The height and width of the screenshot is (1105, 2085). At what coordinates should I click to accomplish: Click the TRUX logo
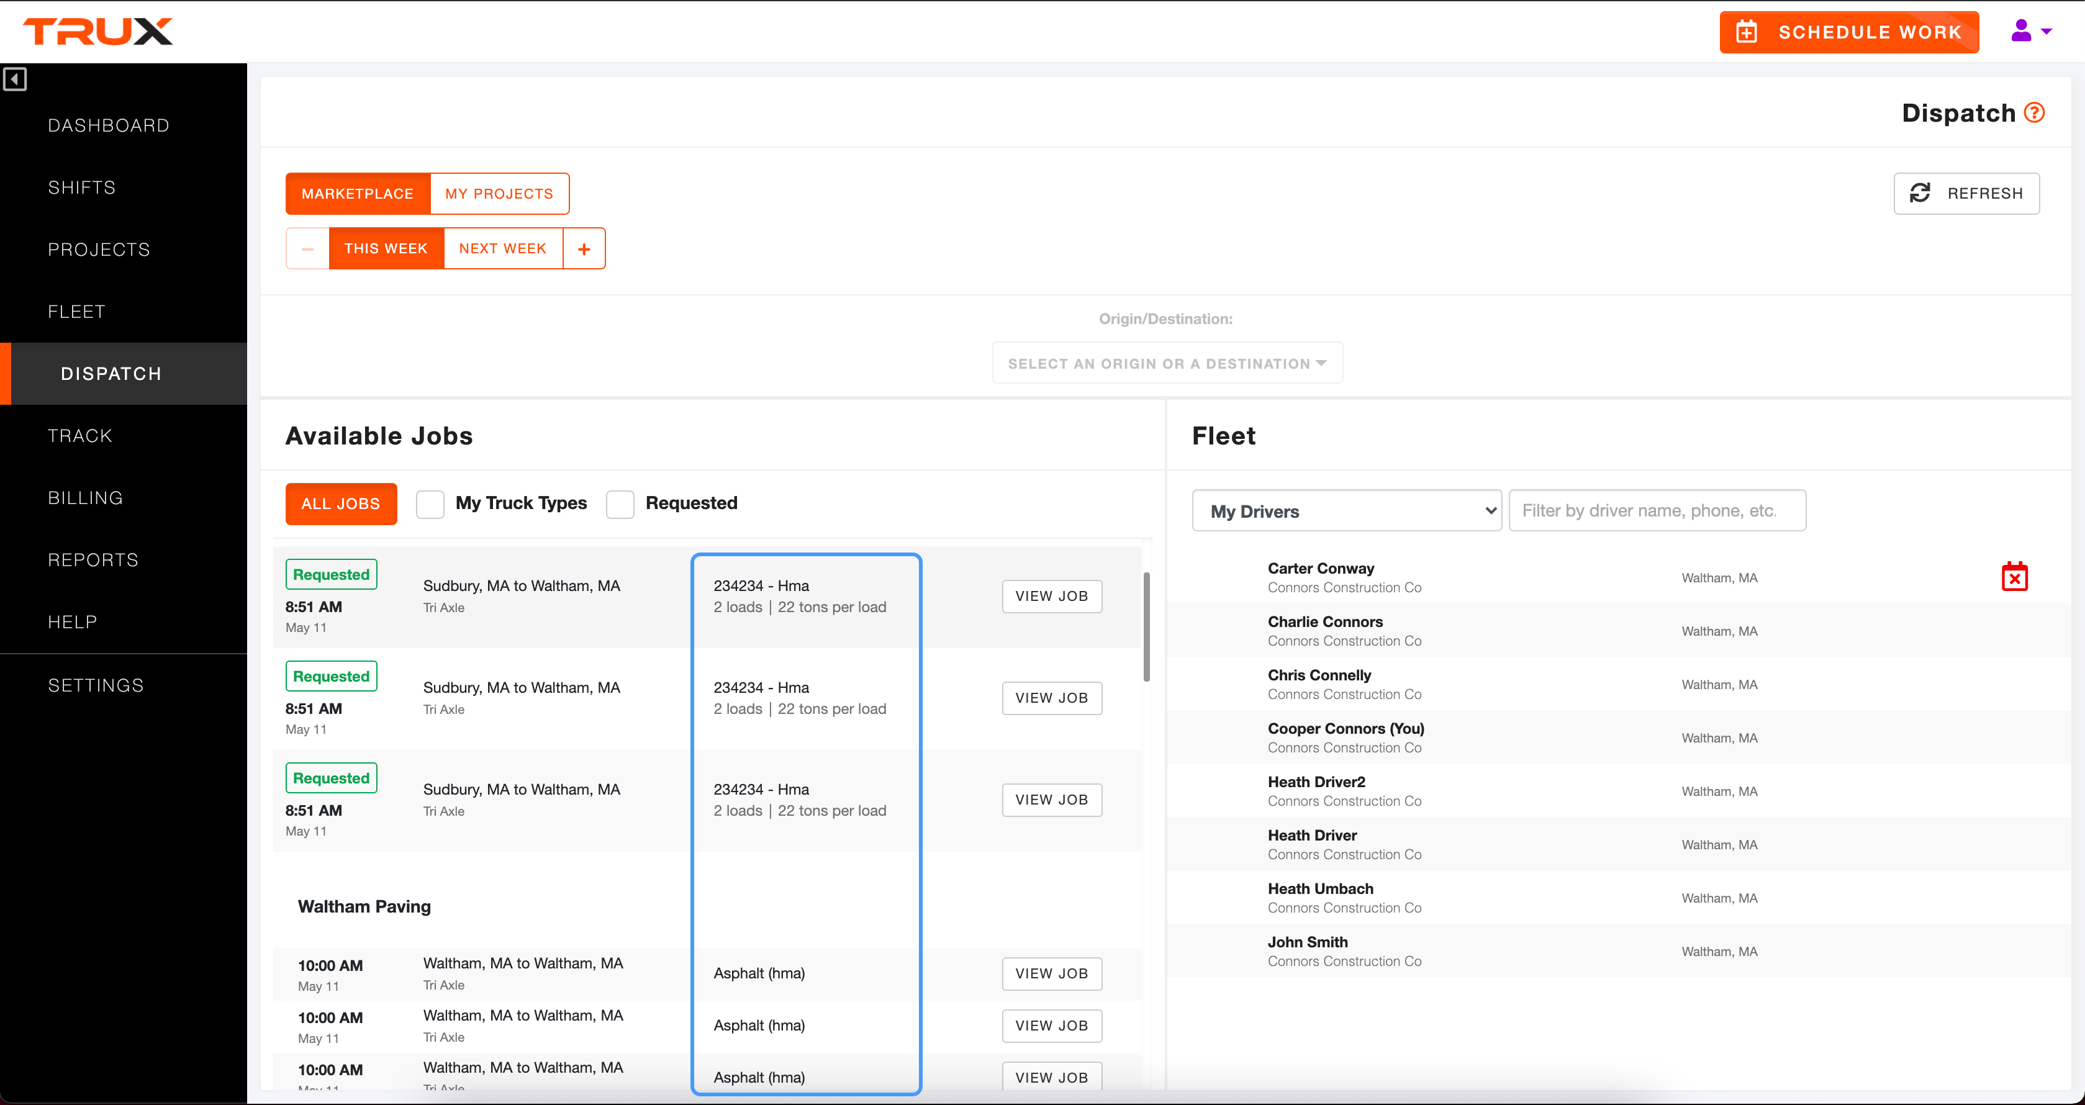98,32
